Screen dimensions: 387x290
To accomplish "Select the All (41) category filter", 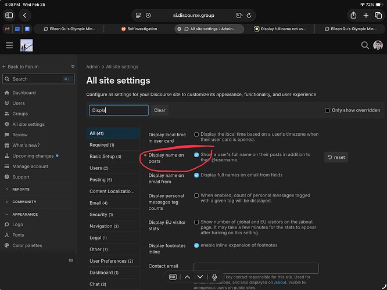I will 113,133.
